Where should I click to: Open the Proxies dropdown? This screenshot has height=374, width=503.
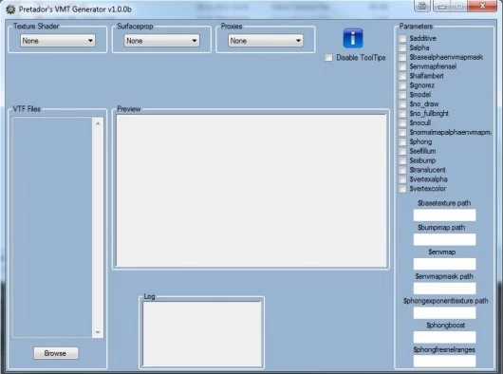coord(266,41)
